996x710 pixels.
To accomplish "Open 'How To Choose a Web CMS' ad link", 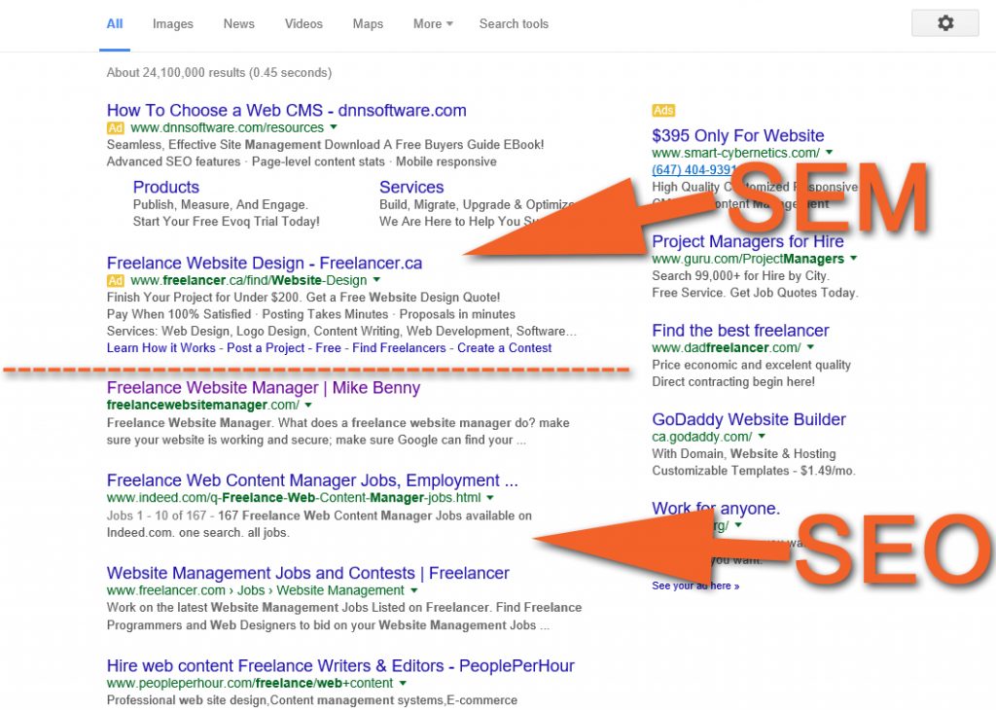I will [x=287, y=111].
